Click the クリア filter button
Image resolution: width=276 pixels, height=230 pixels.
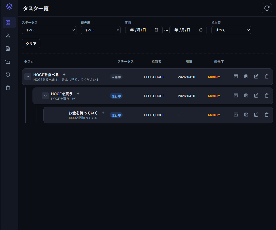point(31,43)
